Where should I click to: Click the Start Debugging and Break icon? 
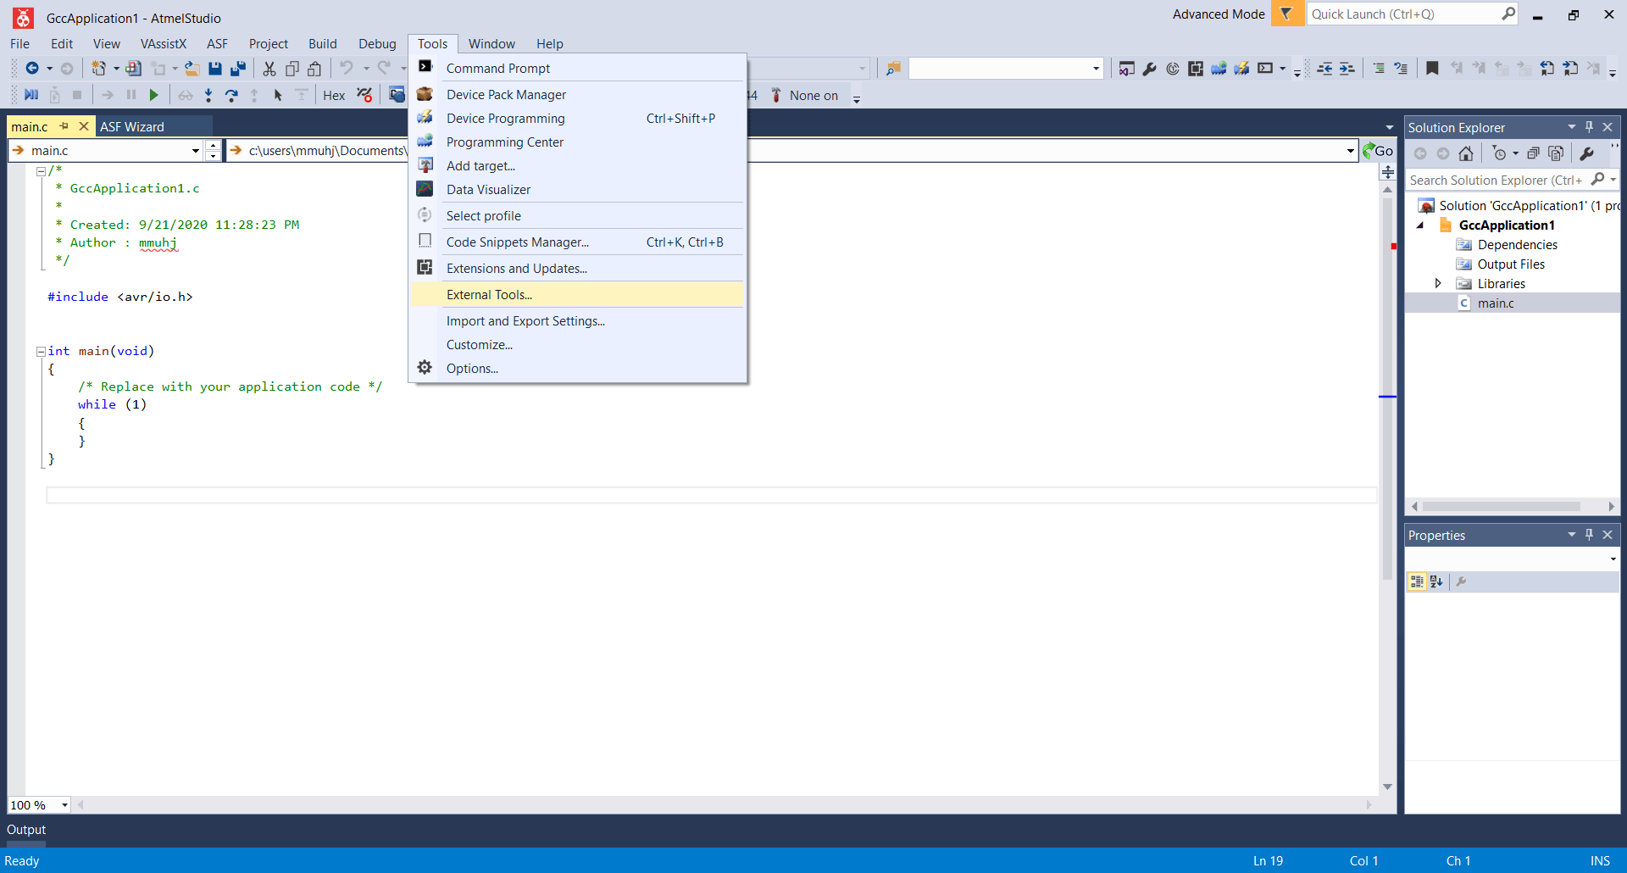tap(31, 95)
